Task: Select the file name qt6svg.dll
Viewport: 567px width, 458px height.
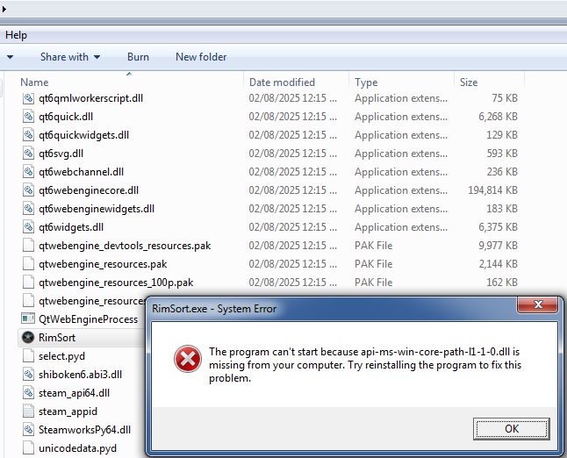Action: click(61, 154)
